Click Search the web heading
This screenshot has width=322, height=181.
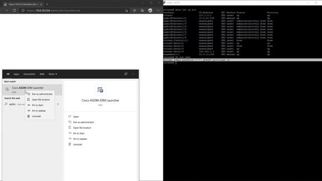click(12, 99)
